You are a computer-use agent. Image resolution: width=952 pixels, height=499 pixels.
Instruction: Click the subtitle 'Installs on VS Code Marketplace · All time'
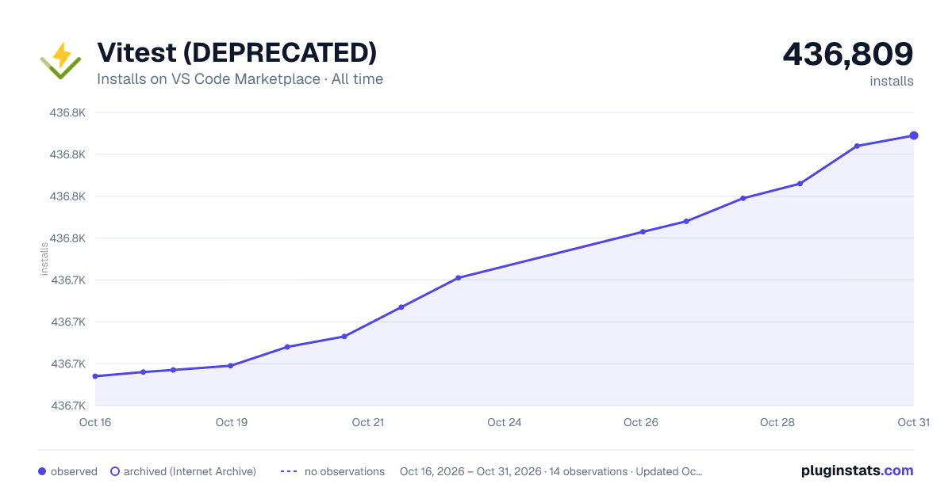(240, 79)
